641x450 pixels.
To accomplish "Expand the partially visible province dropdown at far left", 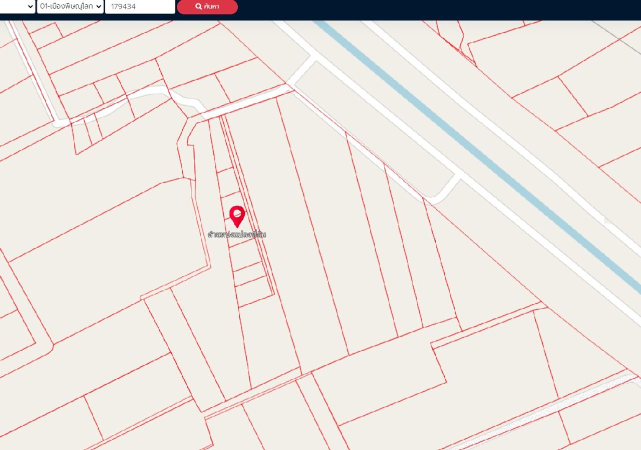I will click(18, 6).
